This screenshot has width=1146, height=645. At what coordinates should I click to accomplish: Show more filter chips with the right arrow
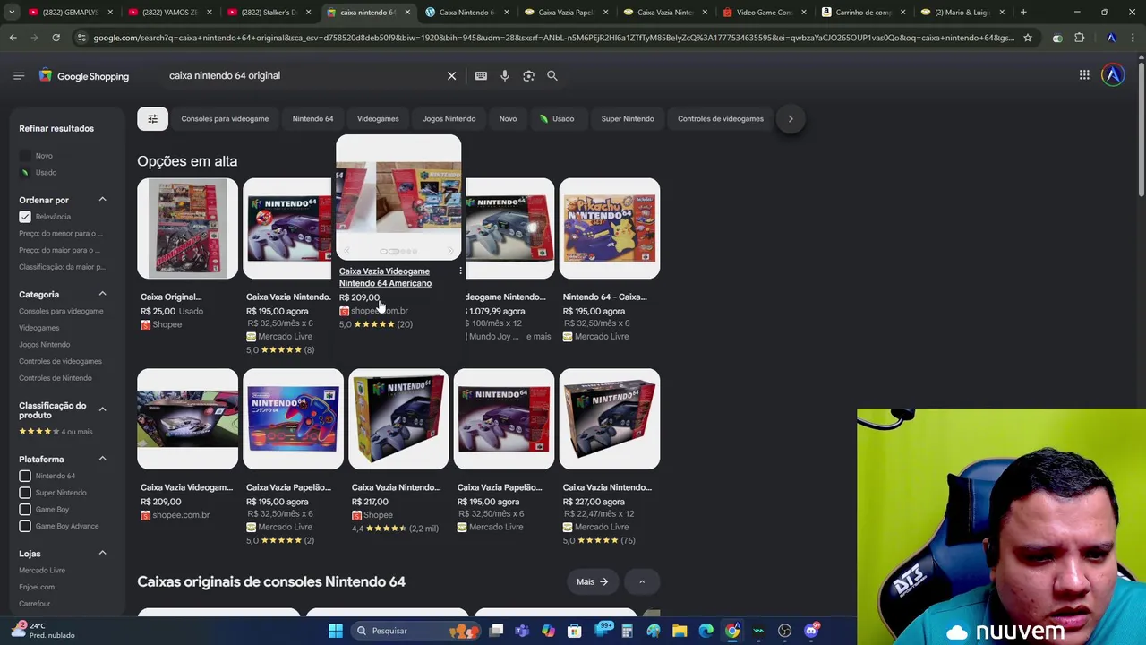pos(791,118)
